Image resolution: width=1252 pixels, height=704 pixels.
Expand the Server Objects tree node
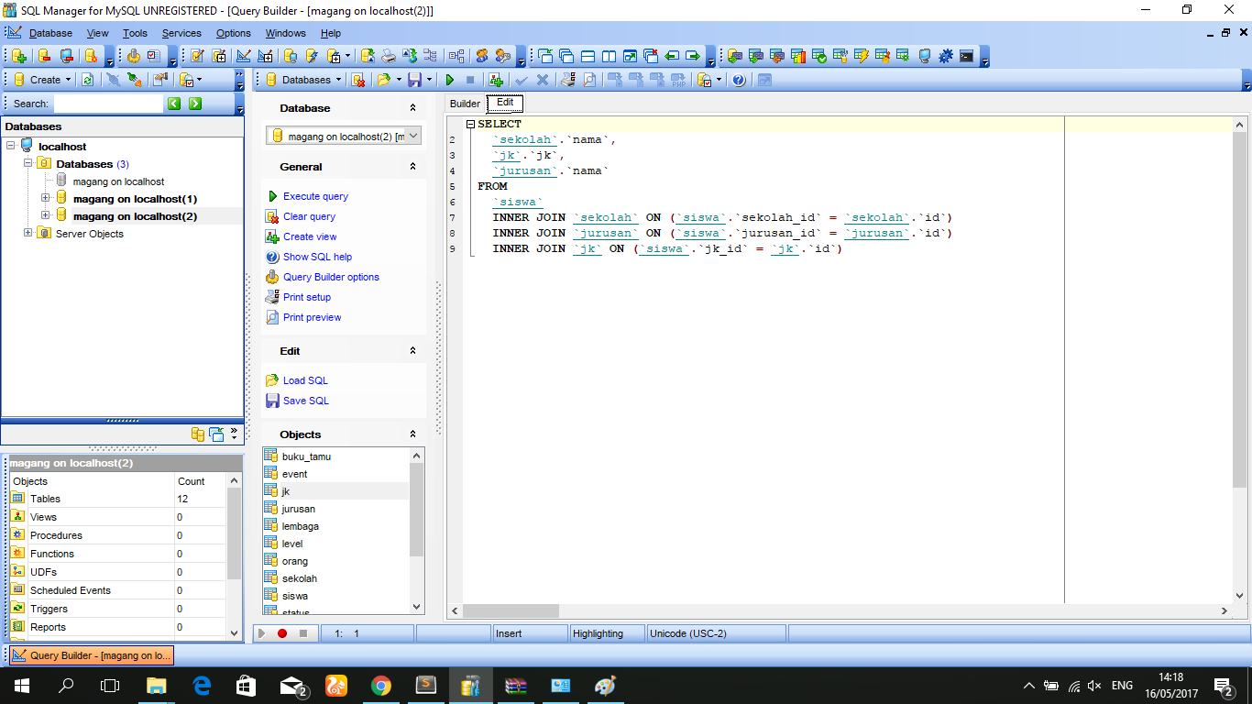coord(30,234)
